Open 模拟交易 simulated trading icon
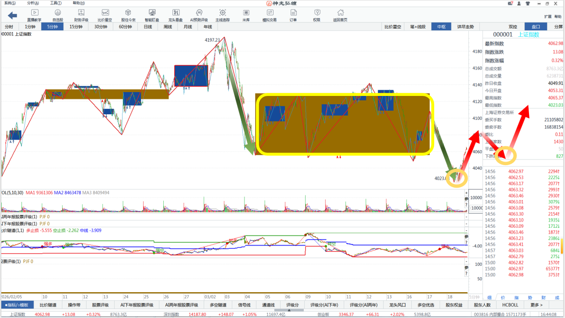This screenshot has width=565, height=318. (x=270, y=15)
